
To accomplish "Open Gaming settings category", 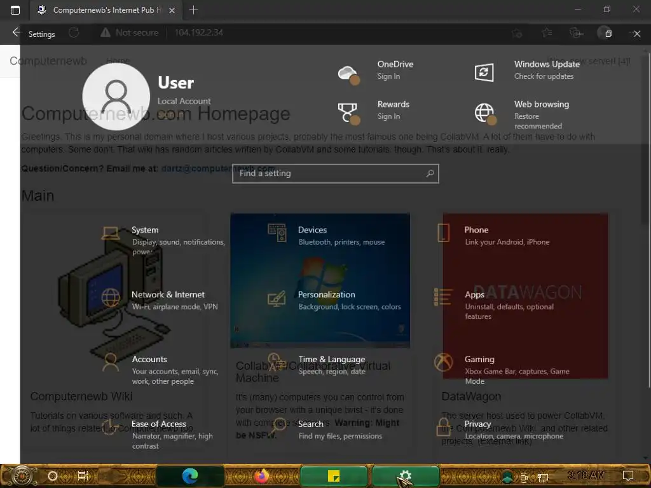I will [502, 369].
